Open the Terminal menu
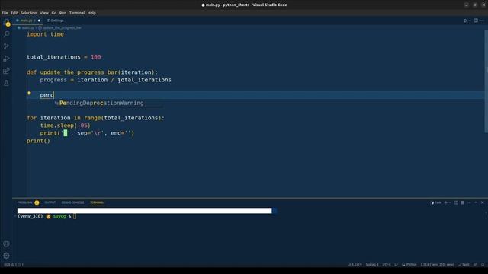This screenshot has height=274, width=488. click(x=77, y=13)
